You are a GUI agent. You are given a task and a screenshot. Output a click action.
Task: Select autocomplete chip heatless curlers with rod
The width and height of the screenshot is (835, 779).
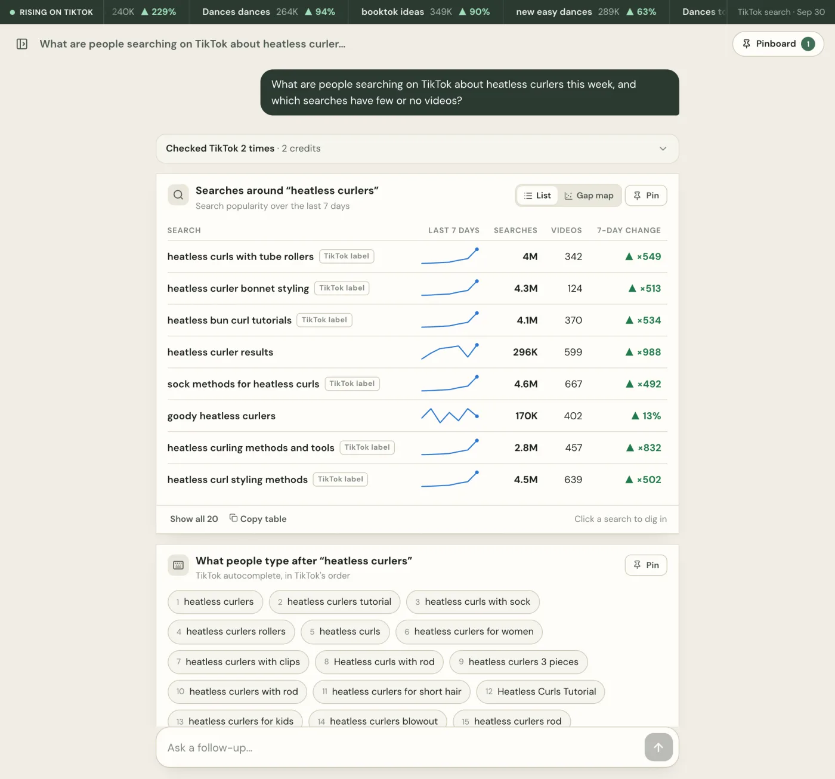[237, 692]
